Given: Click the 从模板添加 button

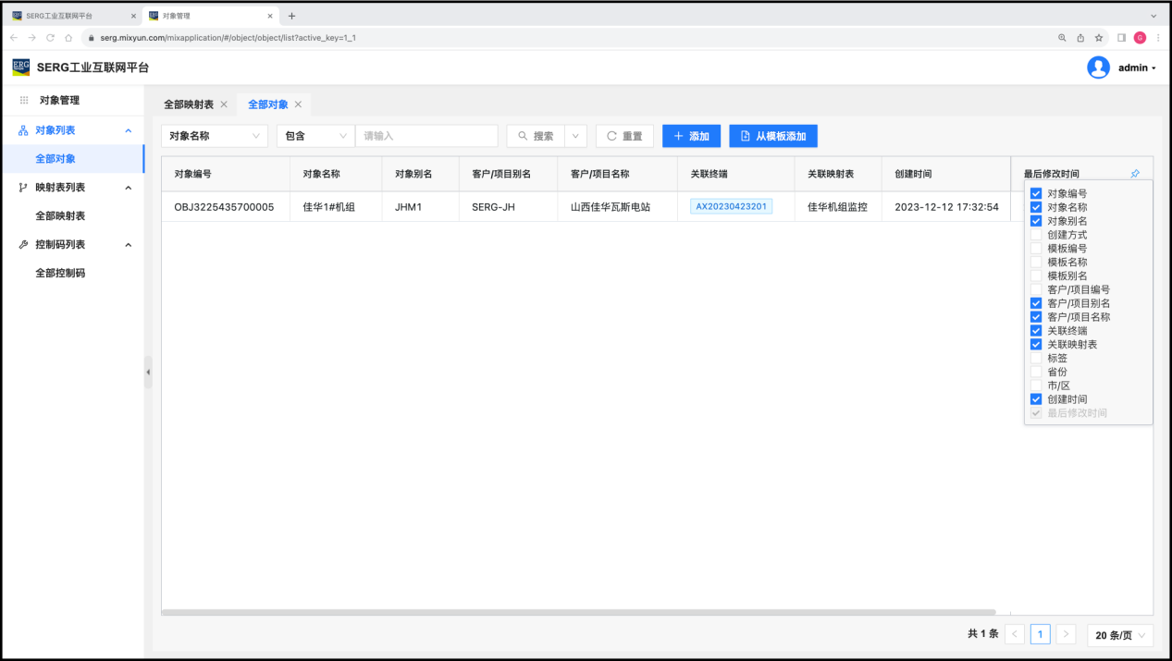Looking at the screenshot, I should coord(773,136).
